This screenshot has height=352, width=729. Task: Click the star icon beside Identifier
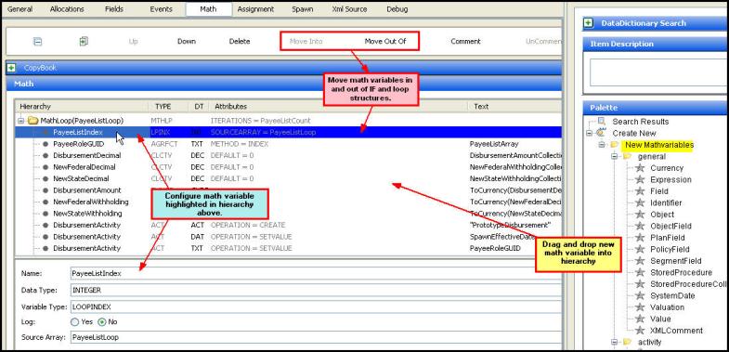(640, 202)
